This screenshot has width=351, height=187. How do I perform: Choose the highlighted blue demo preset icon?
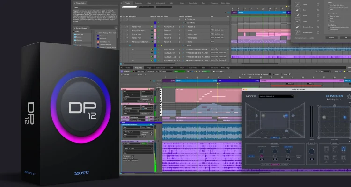(x=344, y=149)
